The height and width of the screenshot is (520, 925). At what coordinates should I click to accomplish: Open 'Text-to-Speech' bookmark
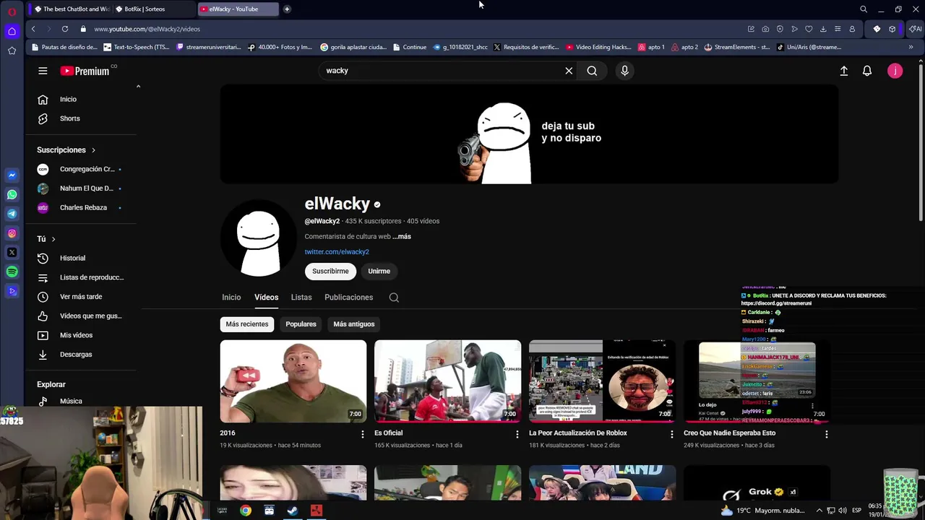pos(136,47)
